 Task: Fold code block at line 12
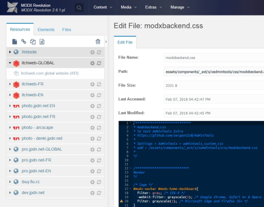[x=130, y=168]
